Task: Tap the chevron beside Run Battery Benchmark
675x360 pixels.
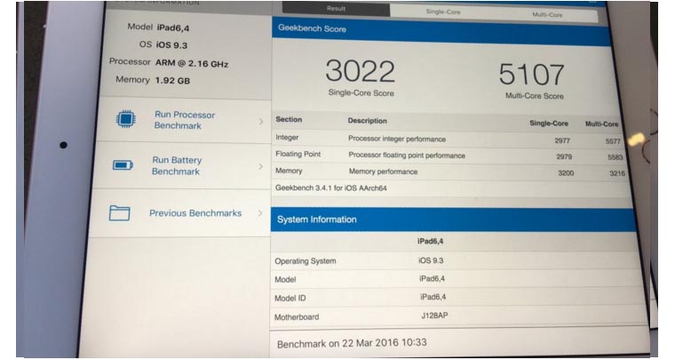Action: (x=260, y=166)
